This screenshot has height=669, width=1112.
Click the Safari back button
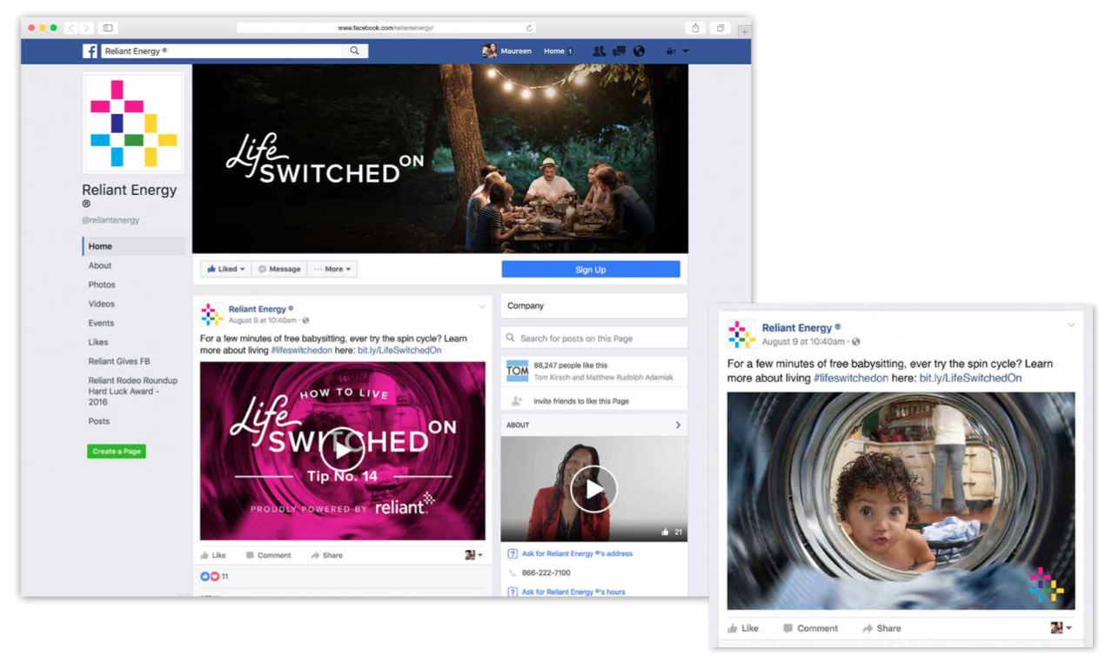(x=71, y=28)
